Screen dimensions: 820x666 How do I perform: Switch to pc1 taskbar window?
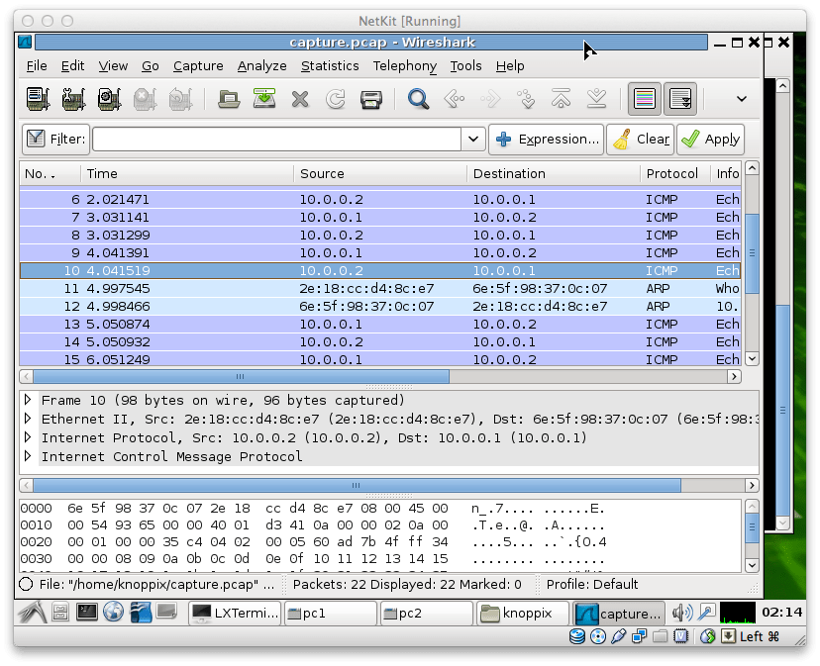coord(331,614)
